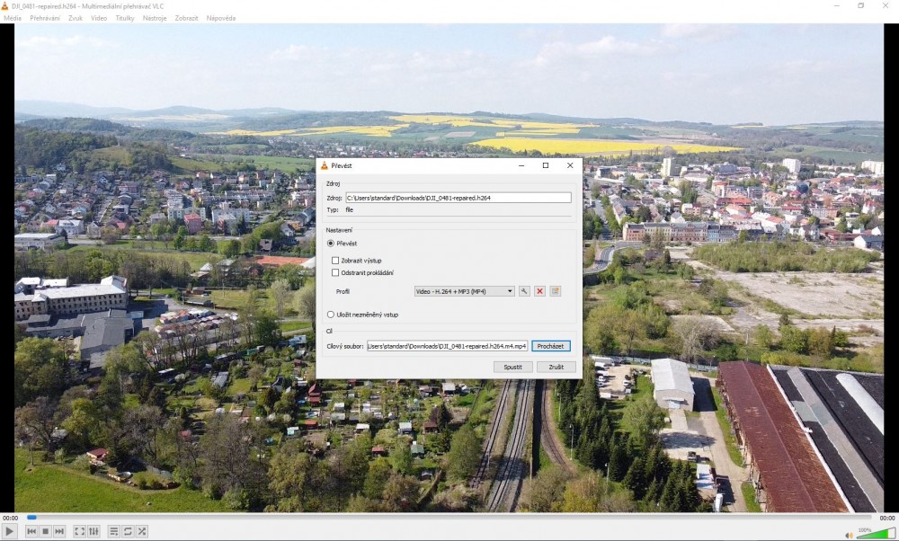Toggle fullscreen video mode icon
Image resolution: width=899 pixels, height=541 pixels.
pyautogui.click(x=79, y=531)
